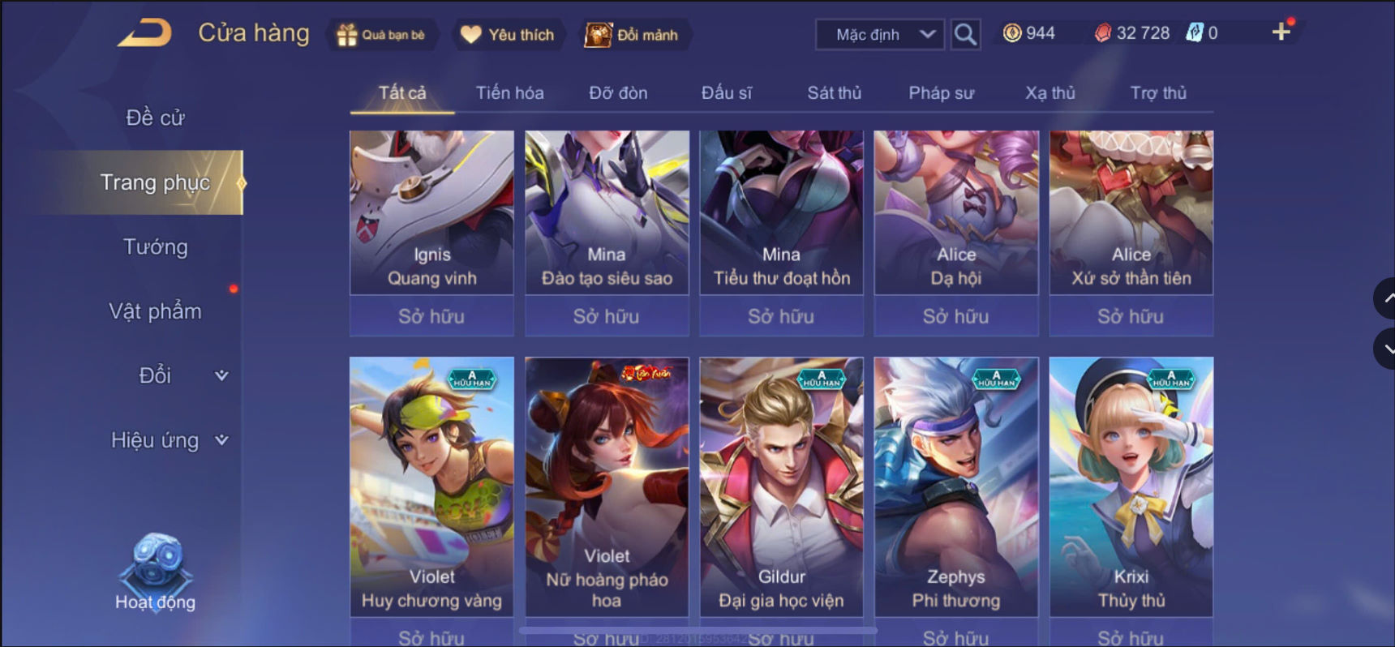This screenshot has height=647, width=1395.
Task: Open the Mặc định sort dropdown
Action: coord(880,34)
